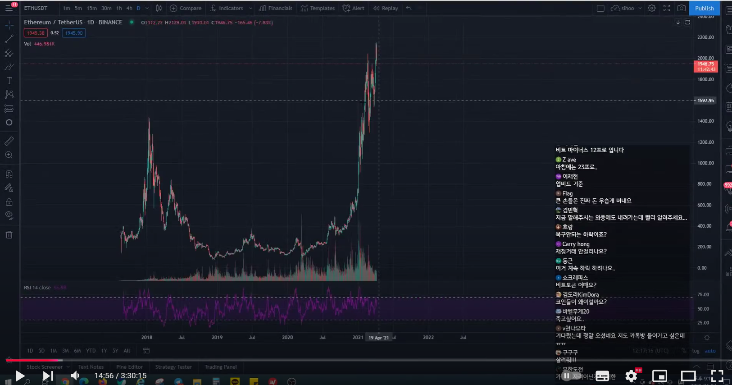Select the 4h timeframe
732x385 pixels.
(x=129, y=8)
